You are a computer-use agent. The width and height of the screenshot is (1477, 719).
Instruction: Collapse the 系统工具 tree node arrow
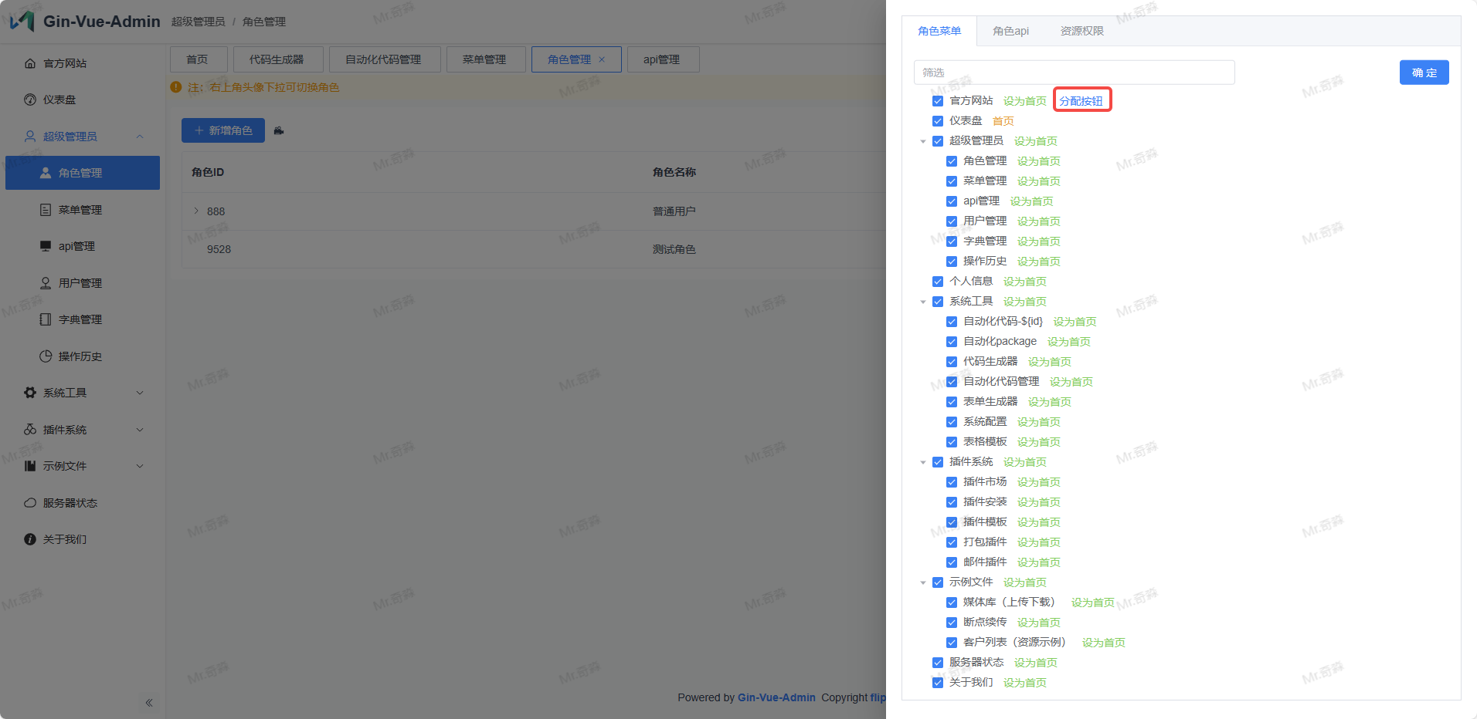923,302
